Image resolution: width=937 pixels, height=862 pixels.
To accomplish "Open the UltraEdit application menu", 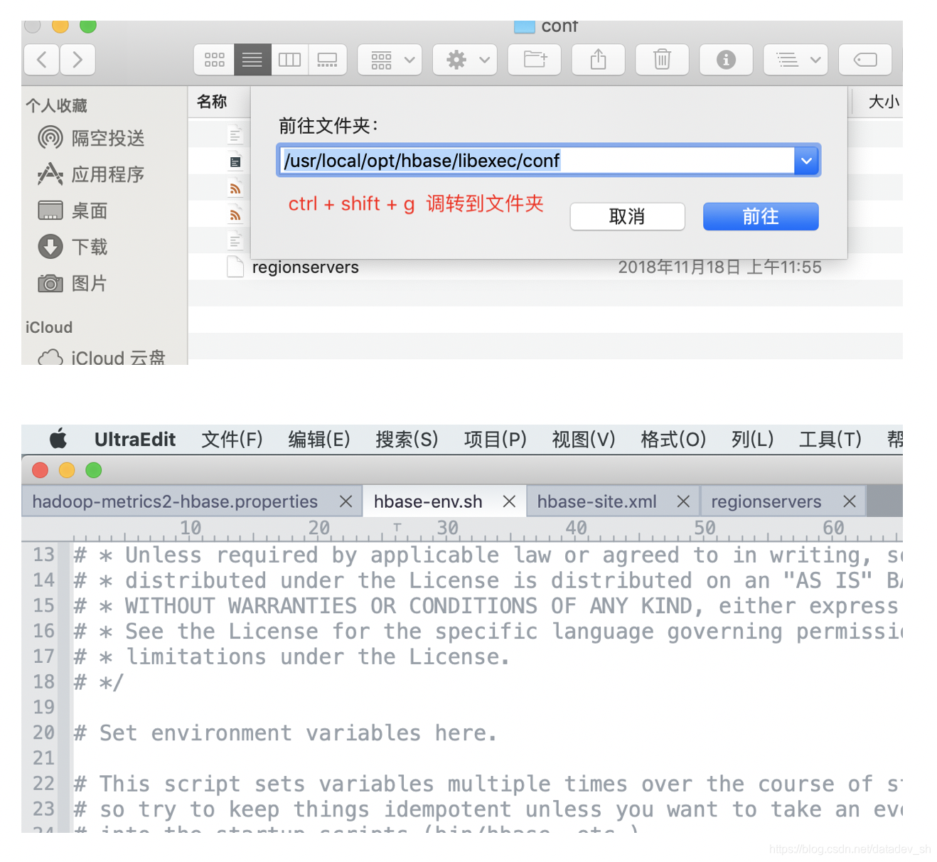I will point(135,440).
